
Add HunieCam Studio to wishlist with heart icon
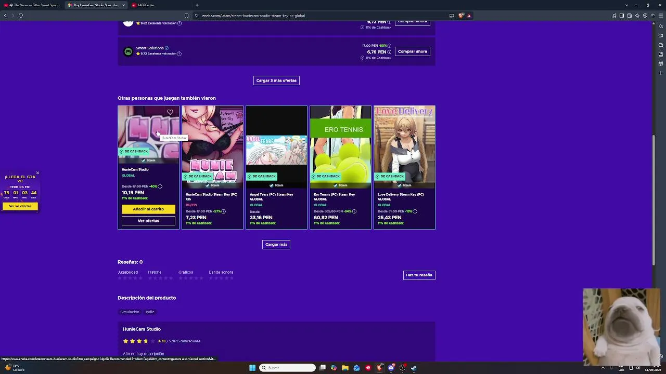(x=170, y=112)
